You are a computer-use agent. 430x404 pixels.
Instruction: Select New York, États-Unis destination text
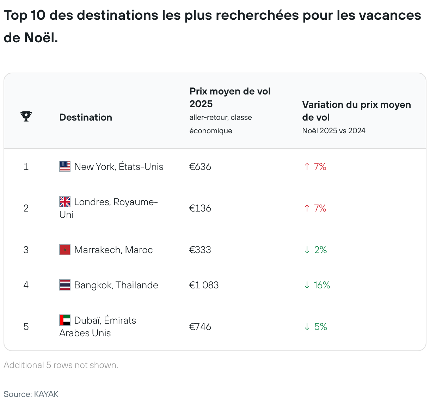tap(119, 166)
